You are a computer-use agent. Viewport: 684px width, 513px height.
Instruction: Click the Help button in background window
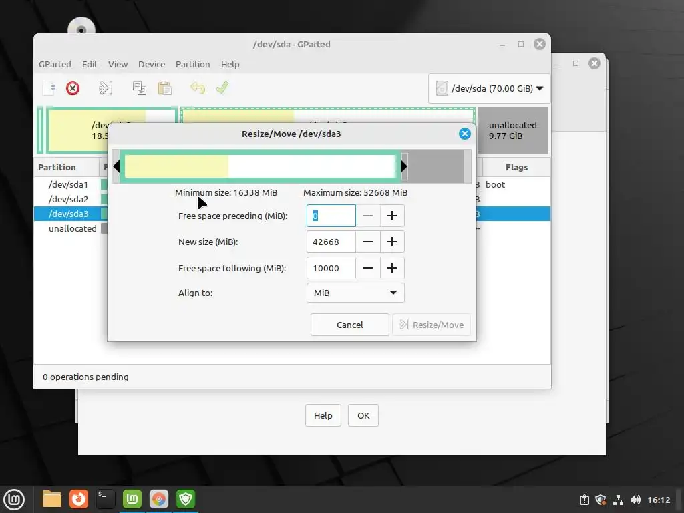[x=323, y=415]
